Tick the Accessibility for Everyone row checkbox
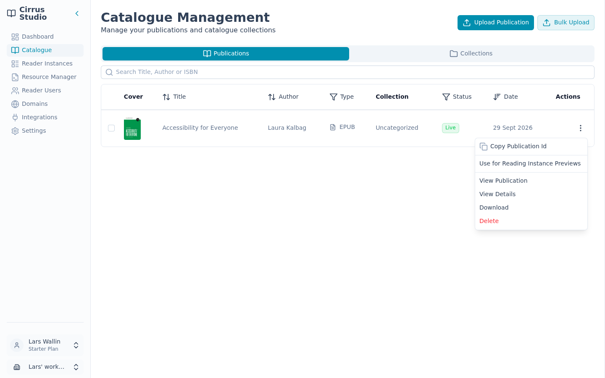This screenshot has height=378, width=605. pyautogui.click(x=111, y=128)
